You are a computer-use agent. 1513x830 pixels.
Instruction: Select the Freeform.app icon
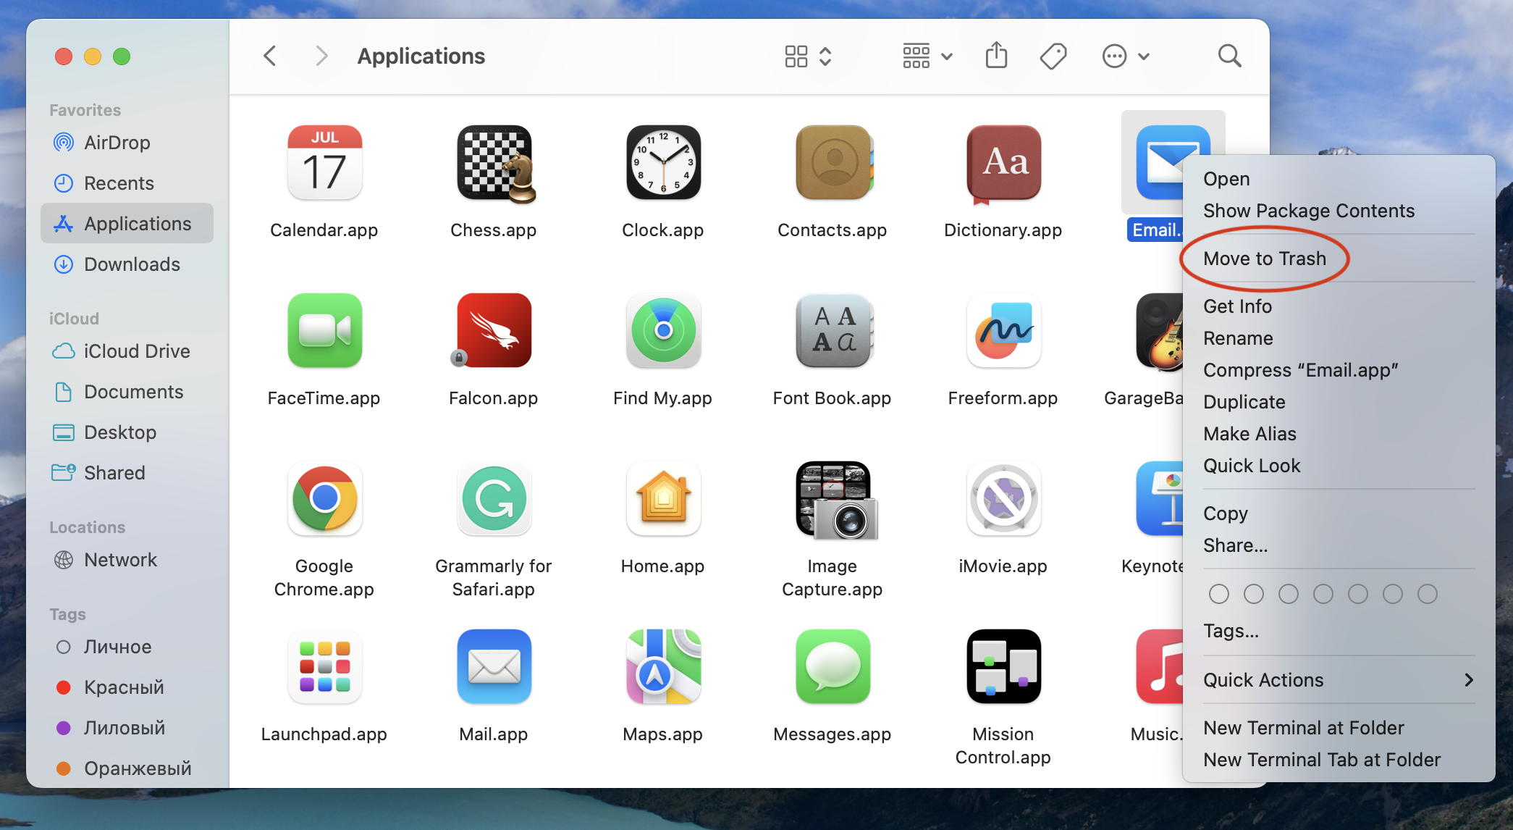tap(1003, 331)
